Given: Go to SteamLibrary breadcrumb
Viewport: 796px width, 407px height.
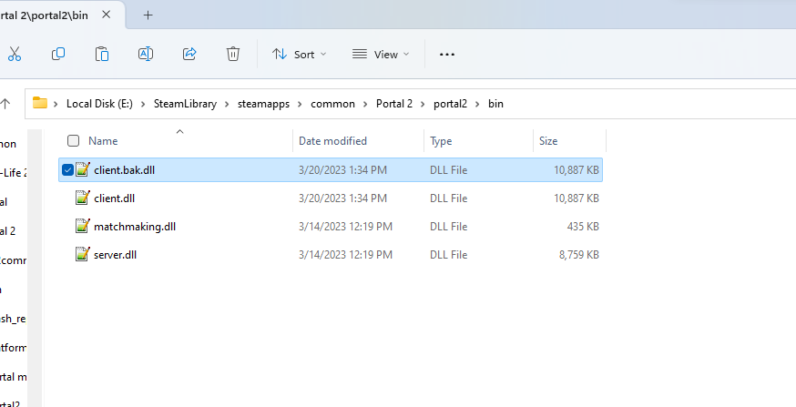Looking at the screenshot, I should 185,104.
